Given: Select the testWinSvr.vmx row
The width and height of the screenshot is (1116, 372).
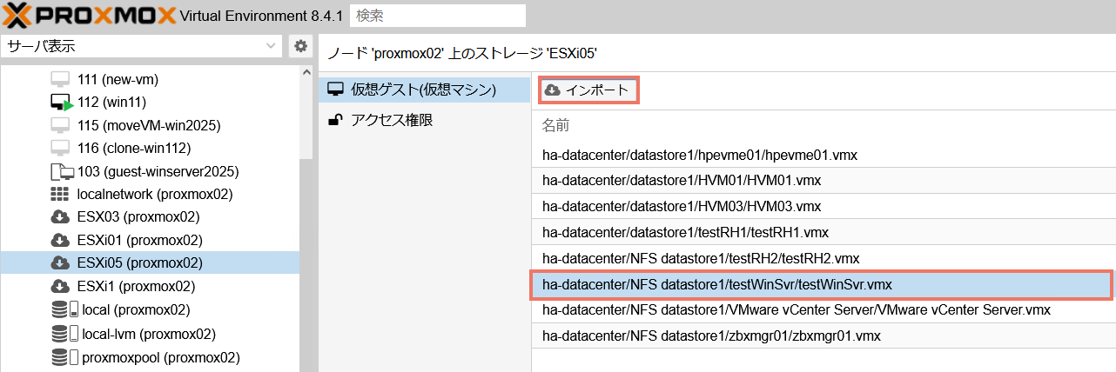Looking at the screenshot, I should point(821,284).
